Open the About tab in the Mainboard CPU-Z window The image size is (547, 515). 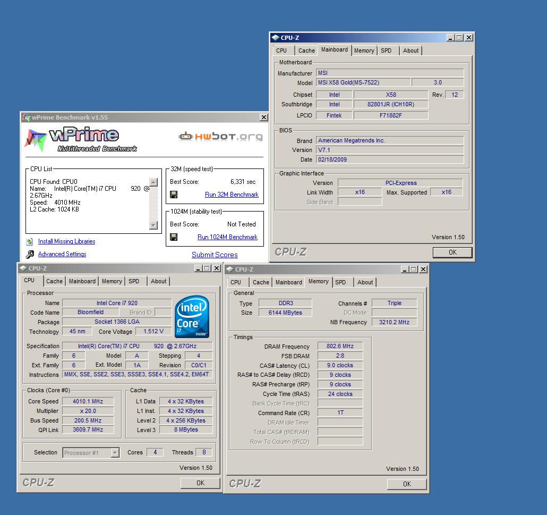[411, 50]
